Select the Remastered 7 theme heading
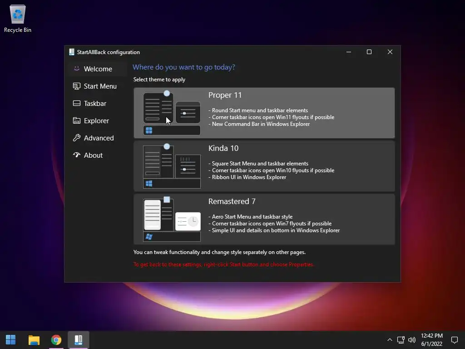 click(232, 201)
